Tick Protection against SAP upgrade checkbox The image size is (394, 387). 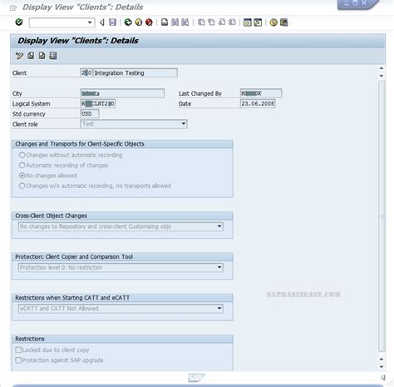[18, 360]
